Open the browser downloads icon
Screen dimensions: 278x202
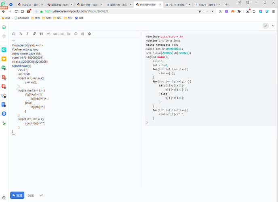pyautogui.click(x=248, y=11)
